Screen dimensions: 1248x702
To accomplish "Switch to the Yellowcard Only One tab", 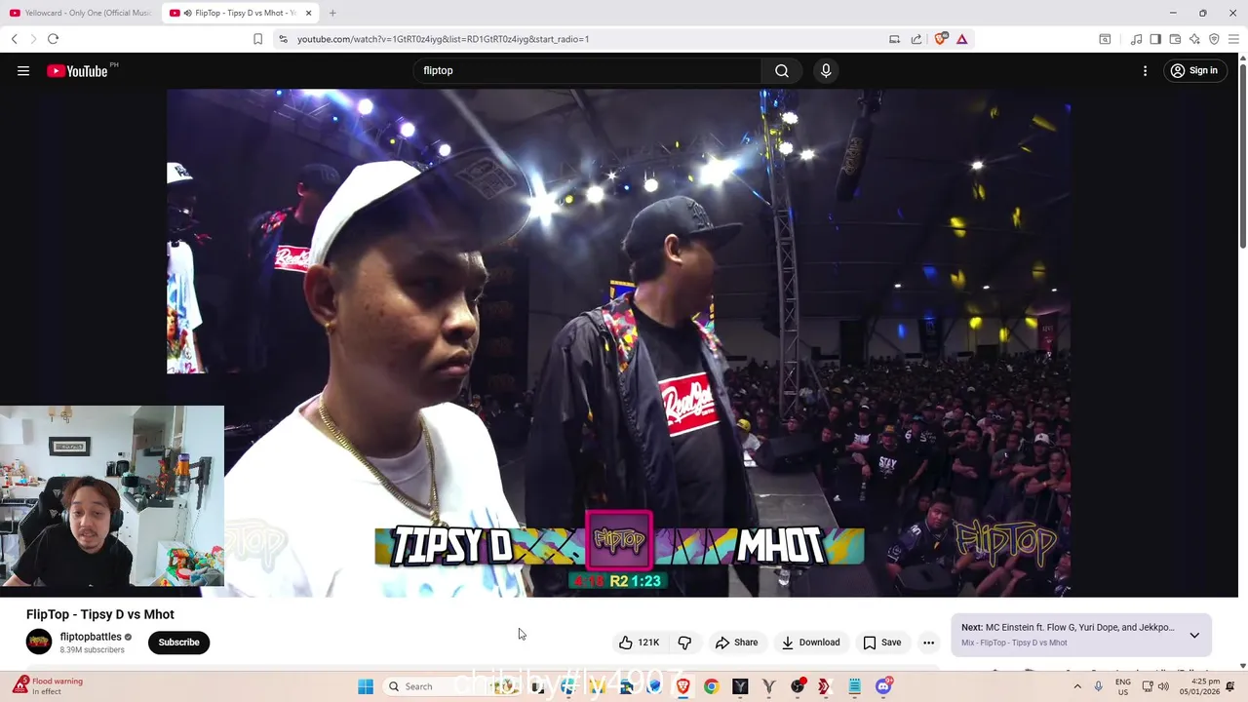I will point(80,13).
